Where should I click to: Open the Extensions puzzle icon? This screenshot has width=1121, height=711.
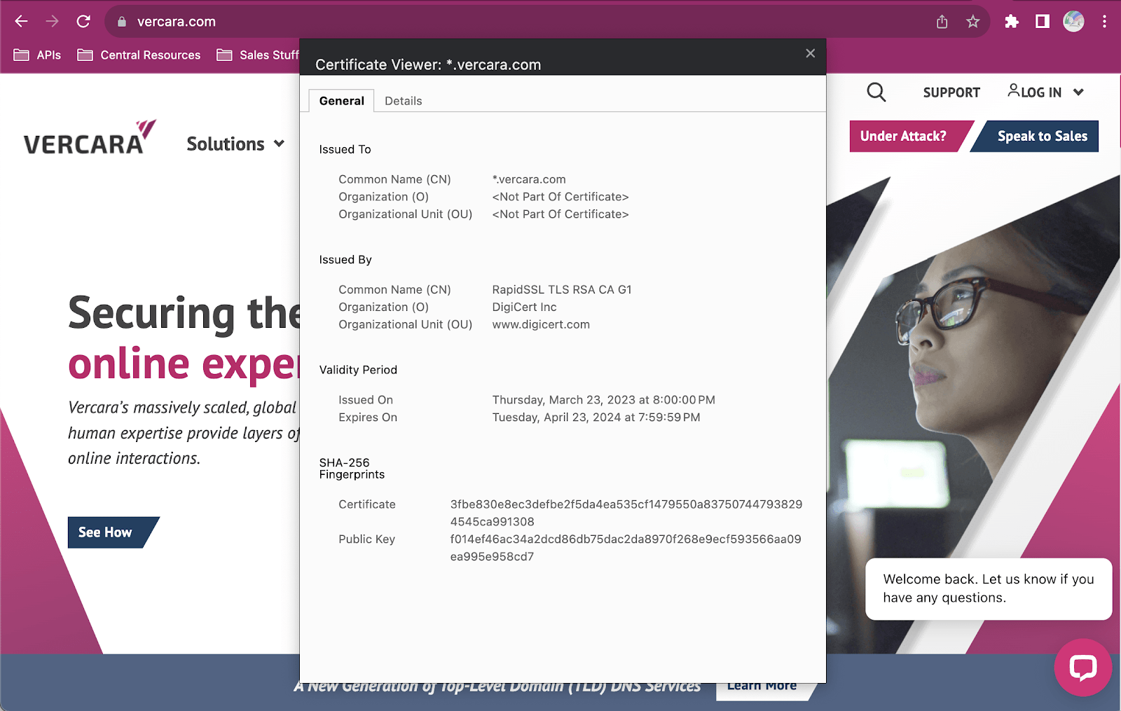1011,22
